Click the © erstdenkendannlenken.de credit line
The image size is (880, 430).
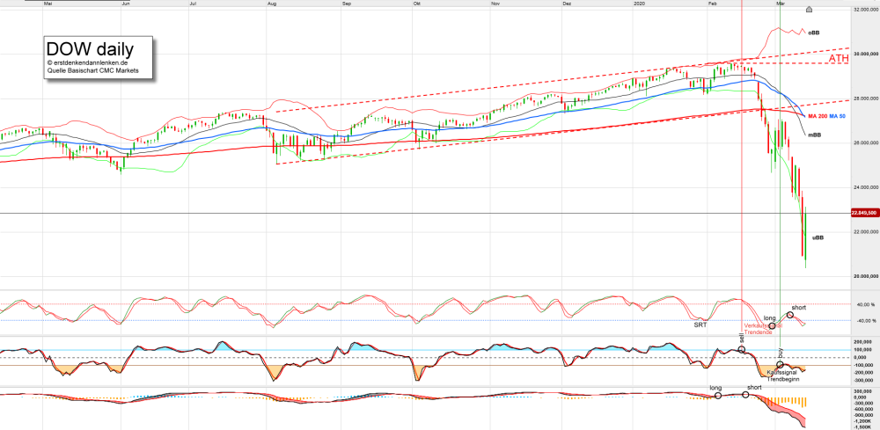coord(89,63)
